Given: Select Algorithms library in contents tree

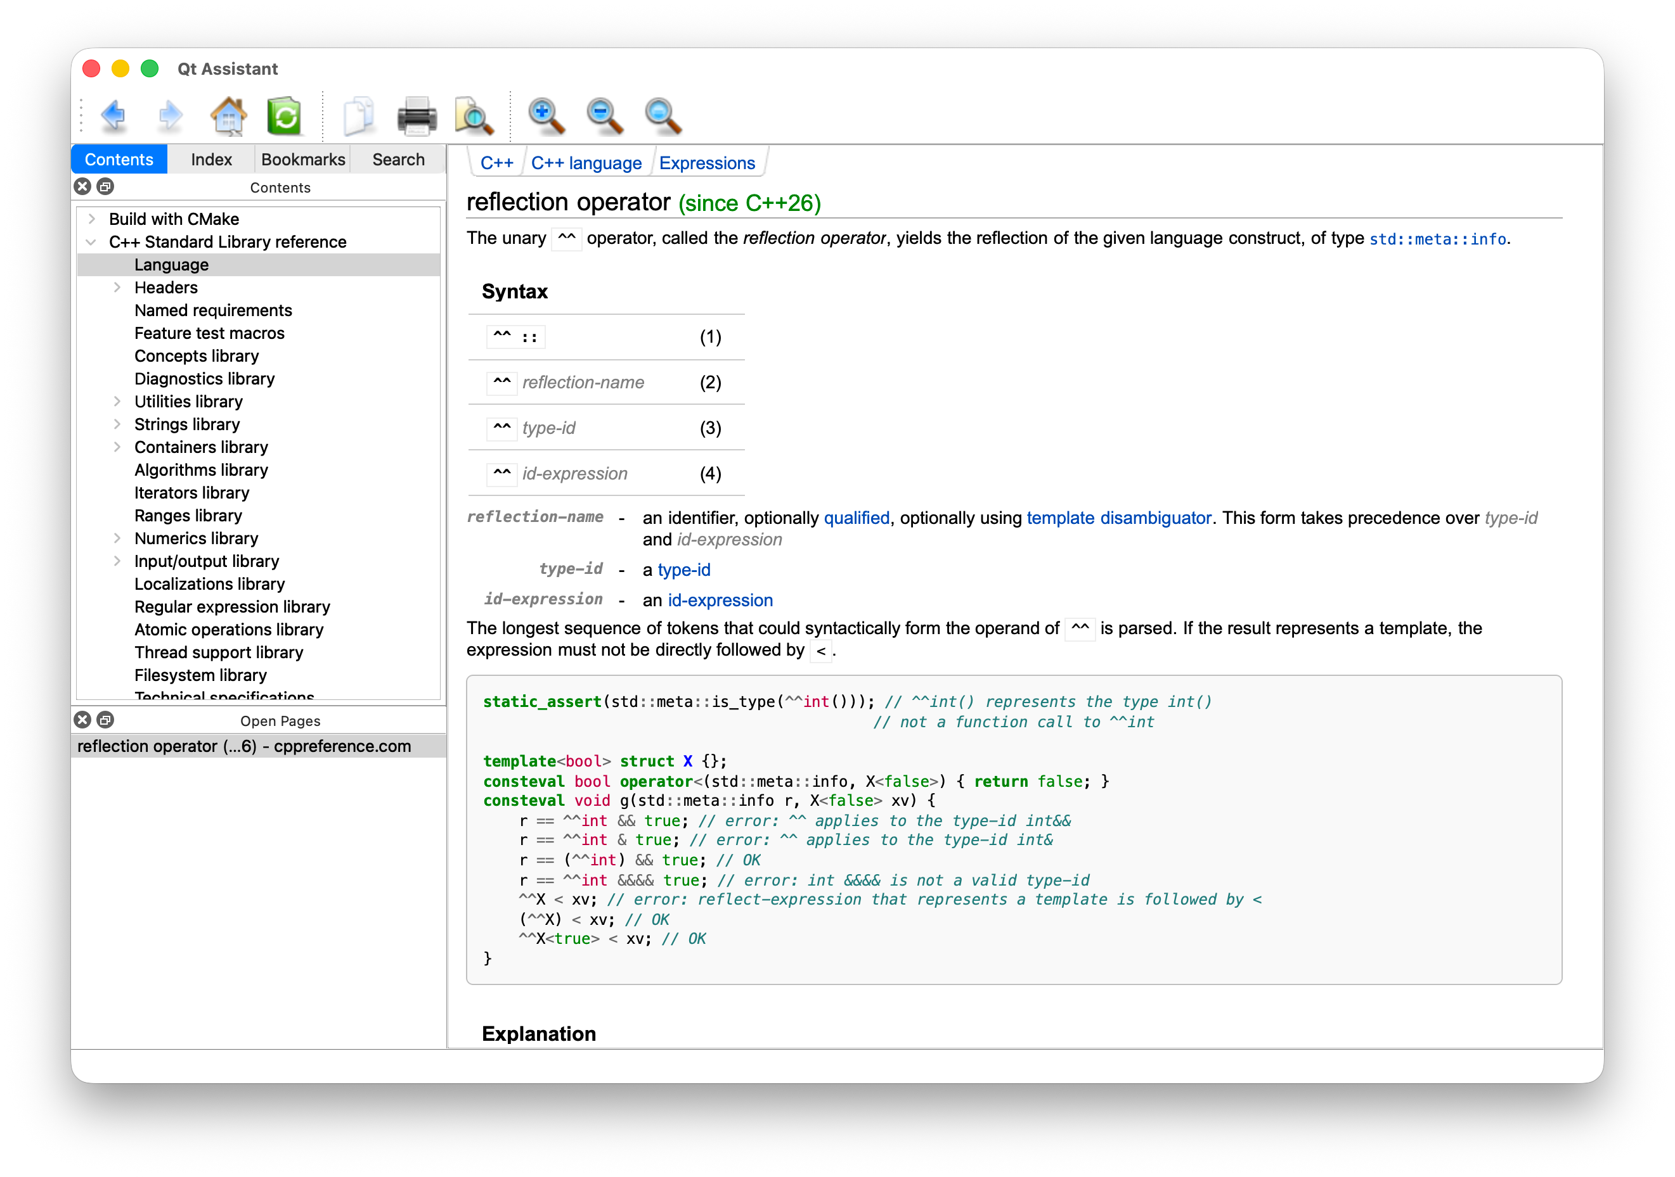Looking at the screenshot, I should pyautogui.click(x=200, y=469).
